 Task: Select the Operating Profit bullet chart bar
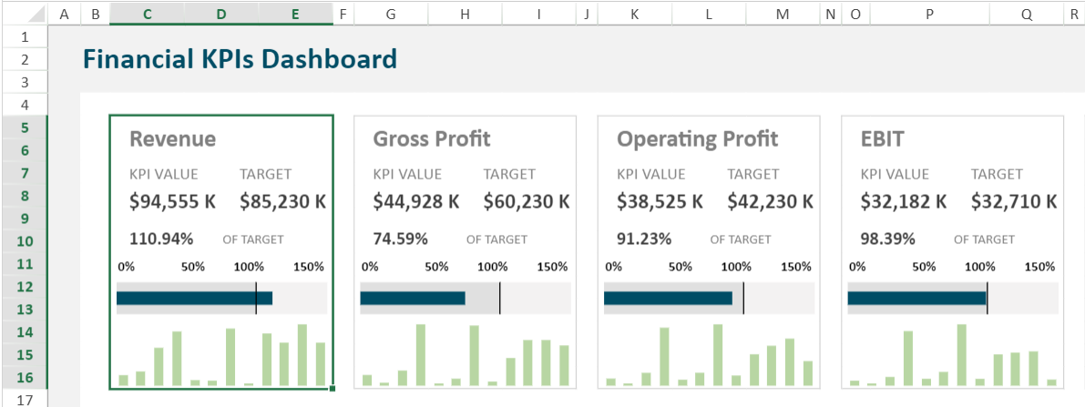point(668,299)
